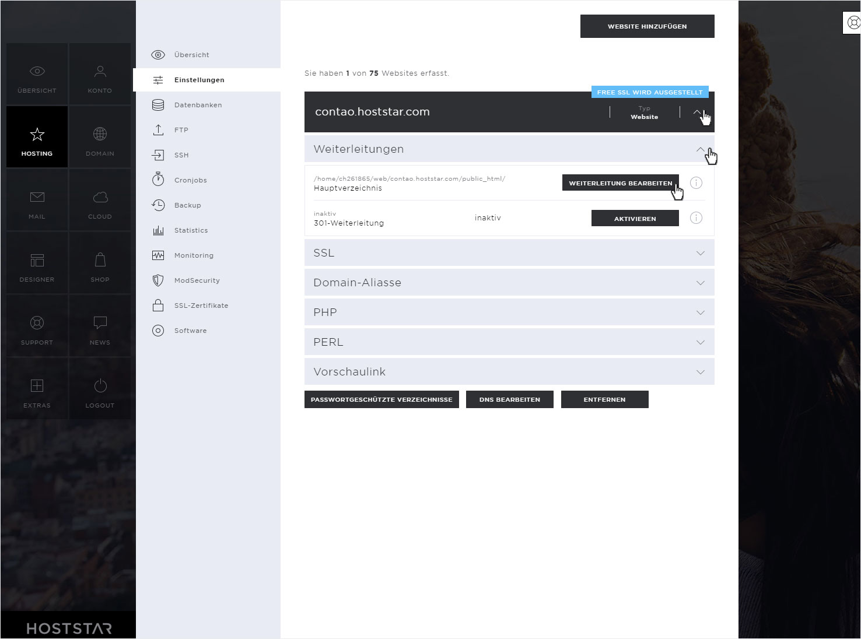Activate the 301-Weiterleitung with Aktivieren

coord(635,218)
